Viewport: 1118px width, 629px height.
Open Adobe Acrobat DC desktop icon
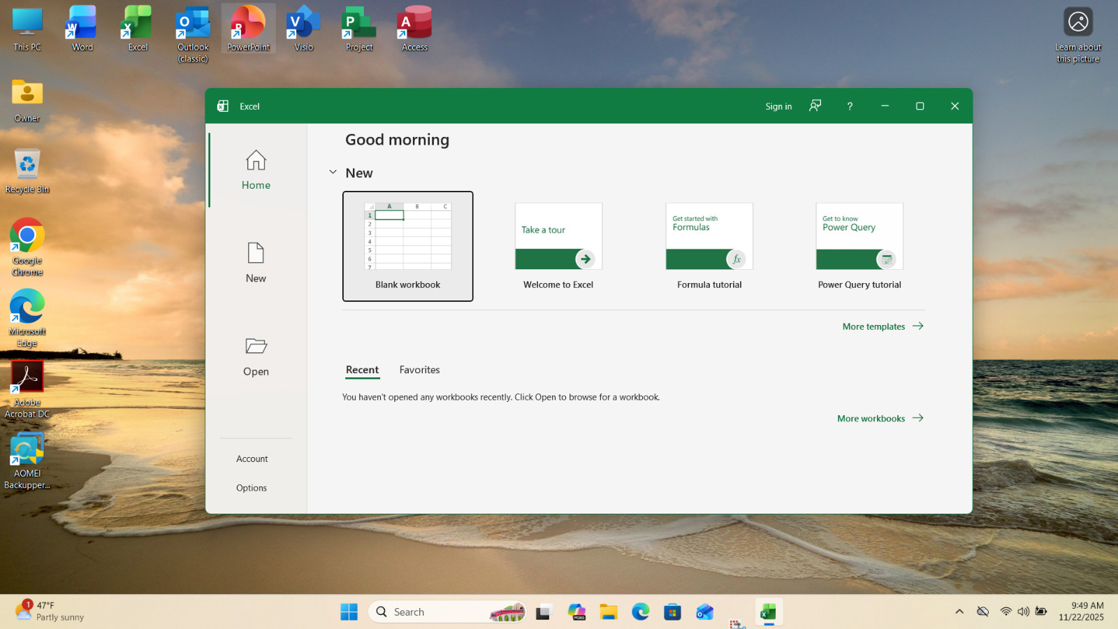(x=27, y=390)
